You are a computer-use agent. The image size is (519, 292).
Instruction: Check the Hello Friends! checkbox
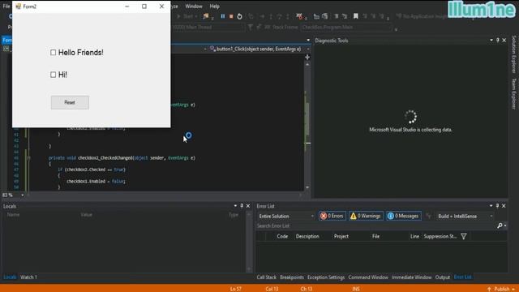(53, 52)
